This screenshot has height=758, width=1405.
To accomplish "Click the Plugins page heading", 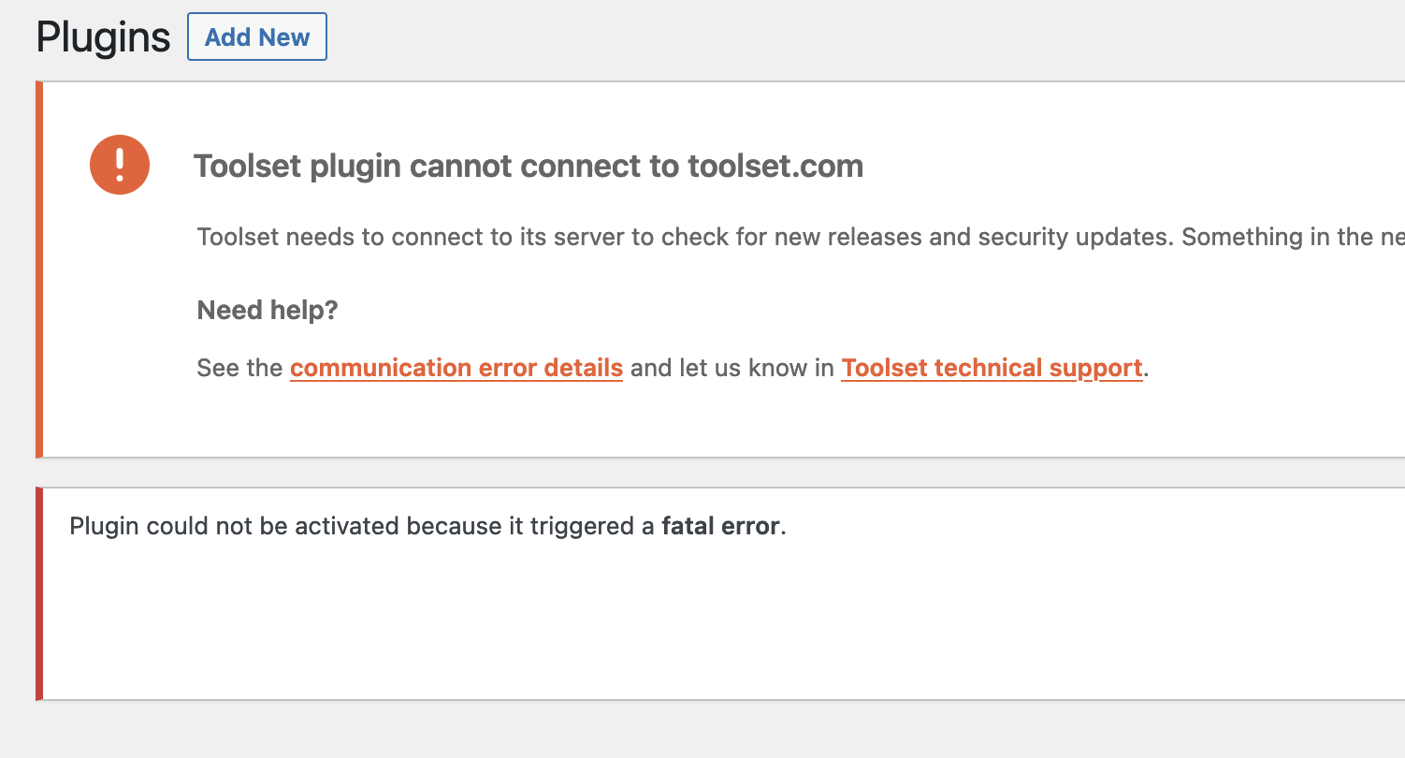I will pos(103,37).
